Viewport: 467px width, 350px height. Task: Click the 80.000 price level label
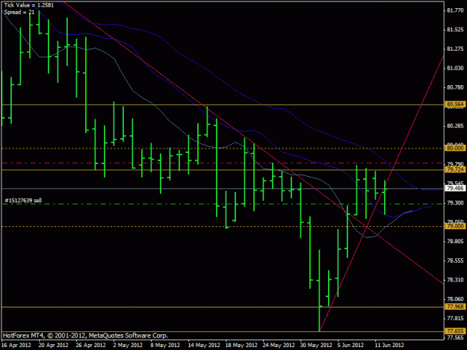coord(455,148)
